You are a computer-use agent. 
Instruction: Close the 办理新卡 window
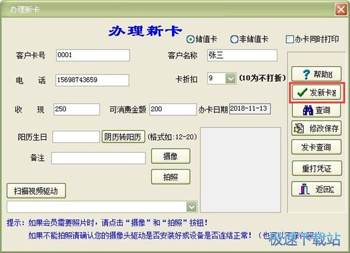coord(341,10)
